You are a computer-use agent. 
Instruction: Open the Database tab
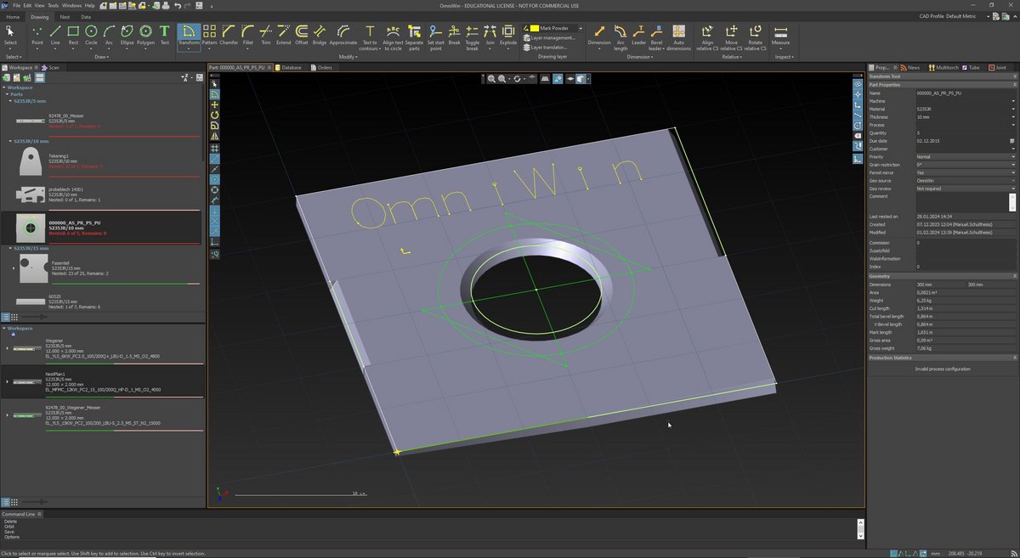(288, 67)
